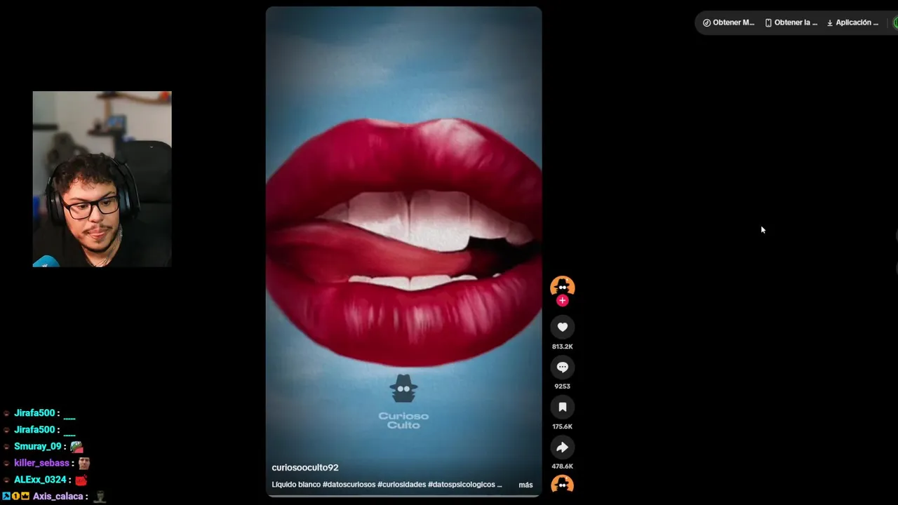Seek using the video progress bar
The height and width of the screenshot is (505, 898).
point(403,495)
